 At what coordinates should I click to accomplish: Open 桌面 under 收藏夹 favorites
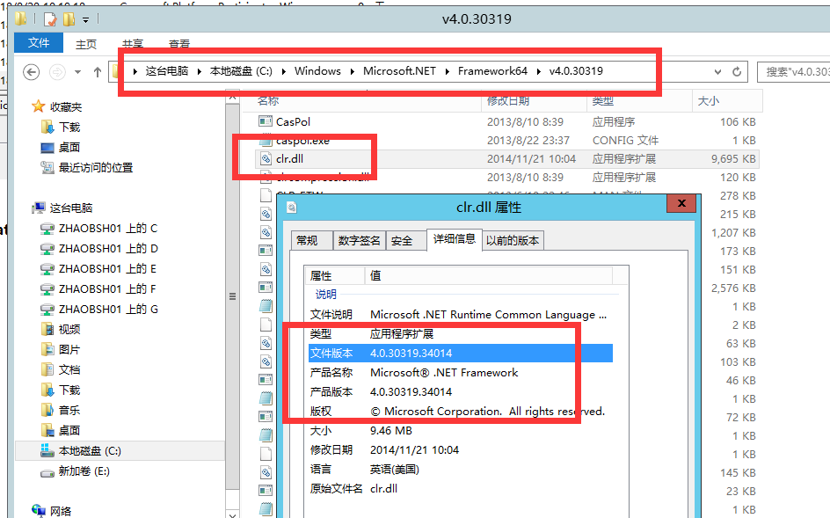click(x=69, y=147)
